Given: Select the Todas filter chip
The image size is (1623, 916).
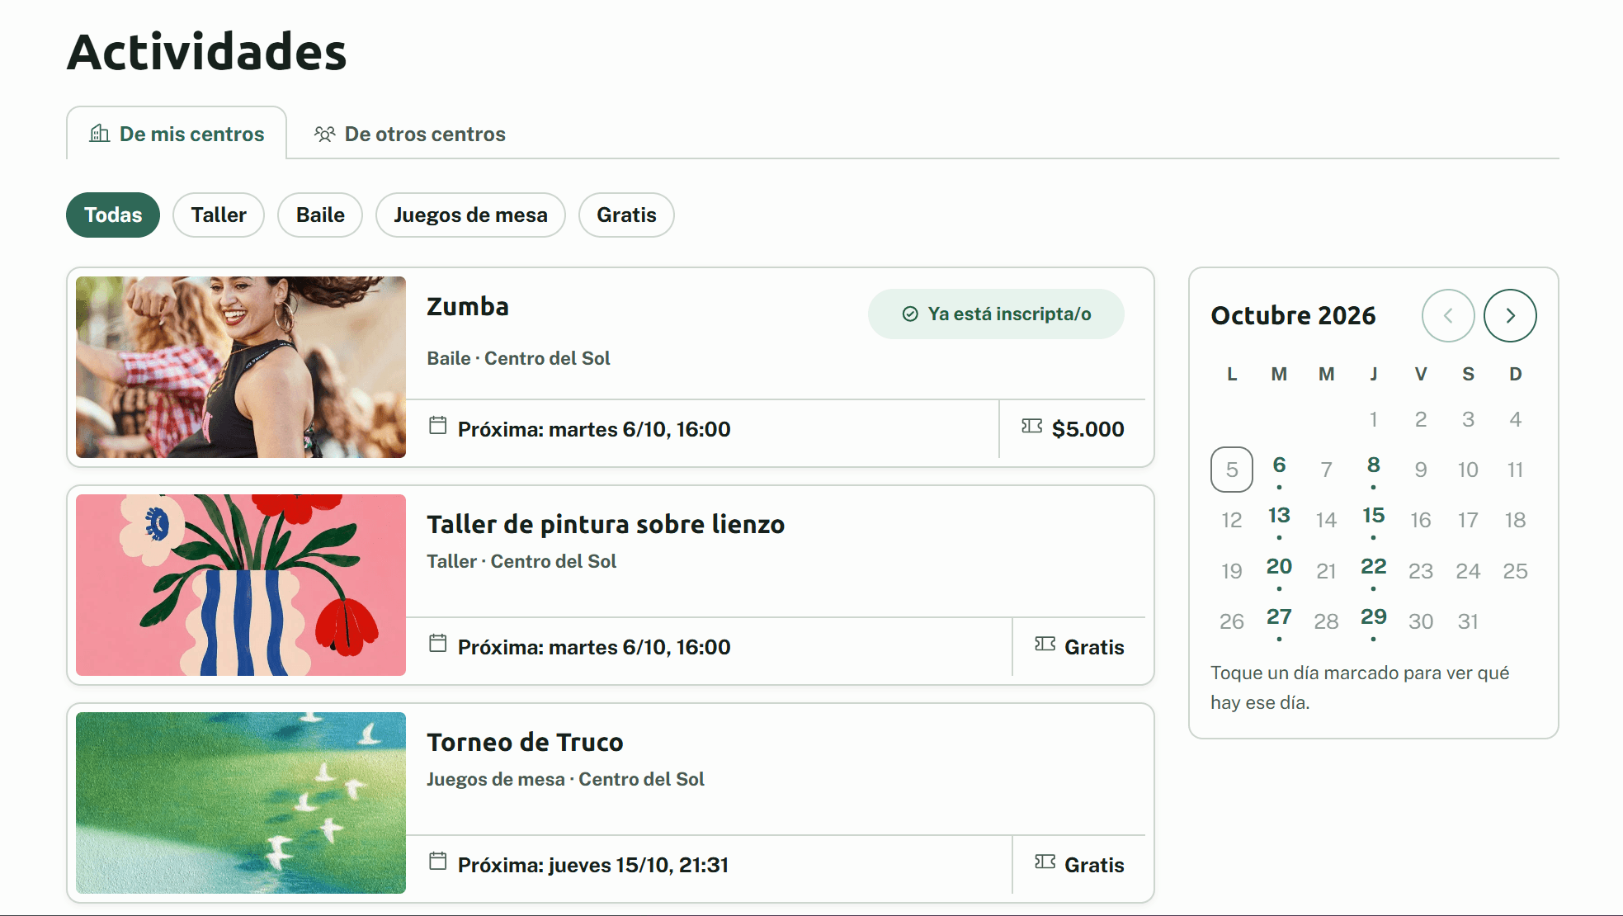Looking at the screenshot, I should pos(113,215).
